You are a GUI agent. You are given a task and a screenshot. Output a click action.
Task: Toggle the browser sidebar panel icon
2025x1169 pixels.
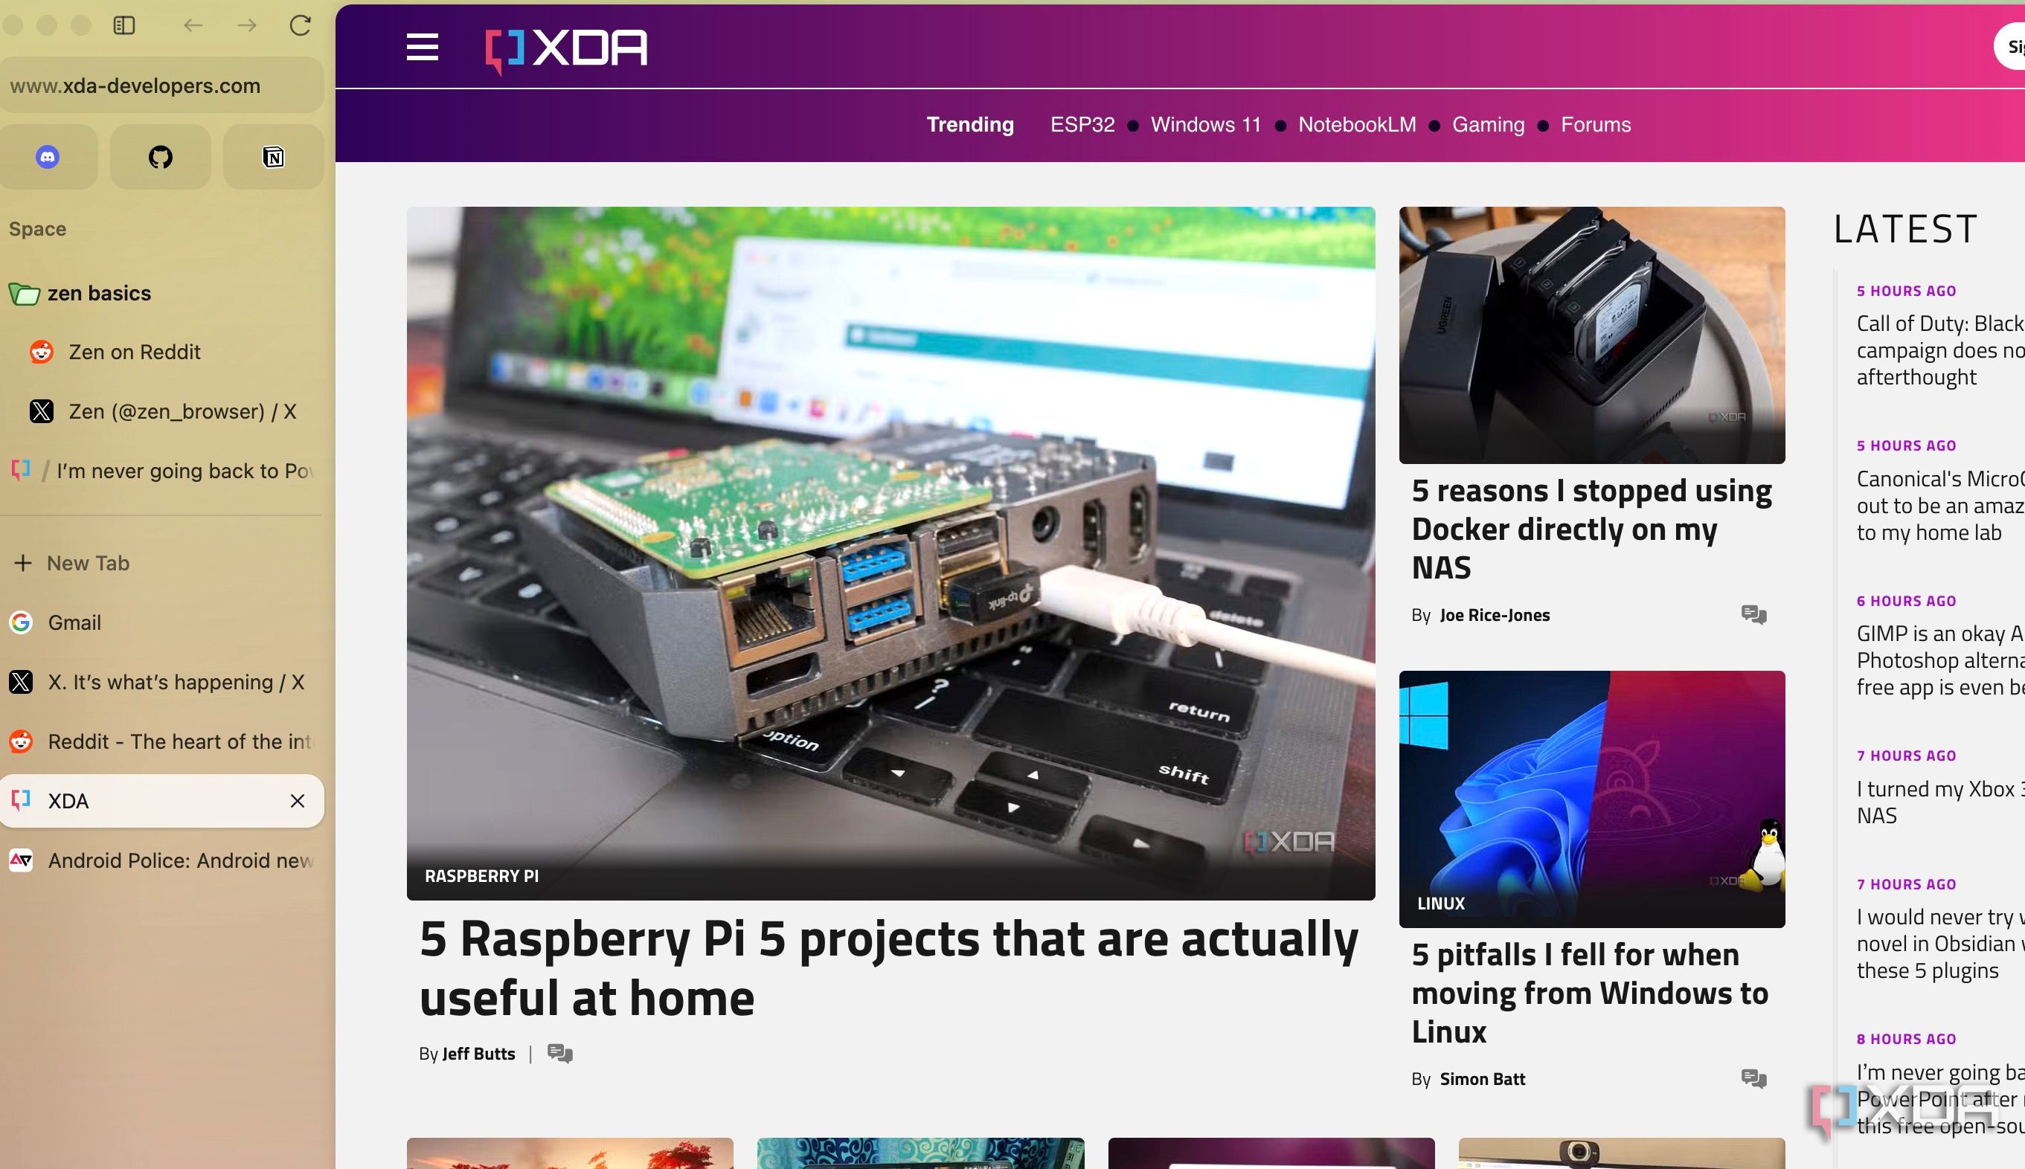124,26
